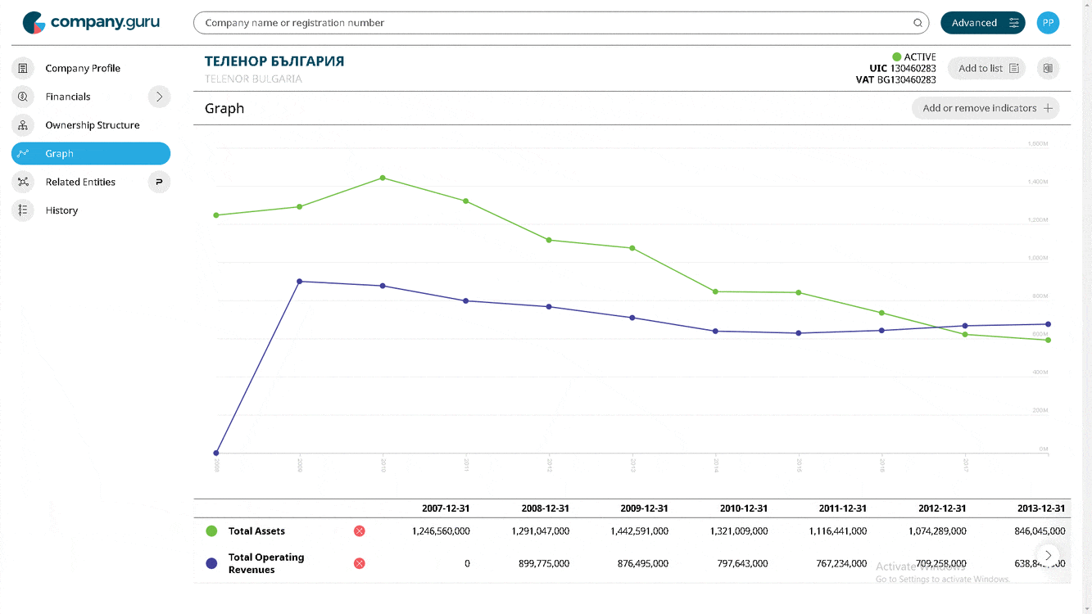Screen dimensions: 1092x614
Task: Click the VAT BG130460283 text
Action: tap(895, 79)
